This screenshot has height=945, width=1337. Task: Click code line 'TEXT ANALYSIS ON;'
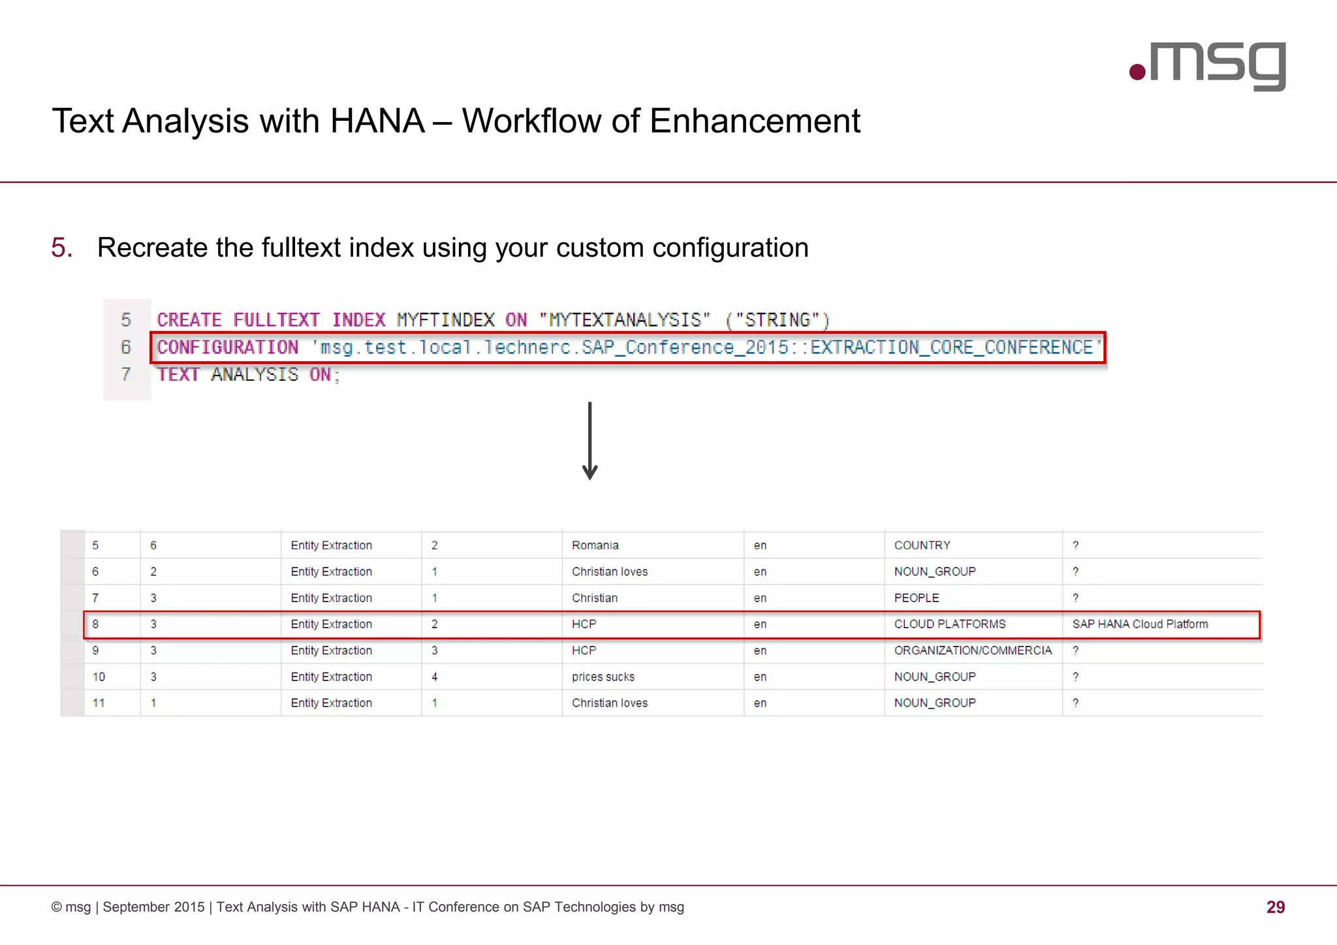coord(248,375)
